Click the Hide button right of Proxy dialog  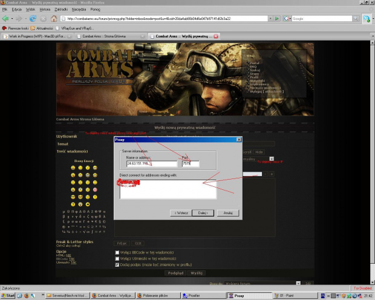[x=259, y=152]
